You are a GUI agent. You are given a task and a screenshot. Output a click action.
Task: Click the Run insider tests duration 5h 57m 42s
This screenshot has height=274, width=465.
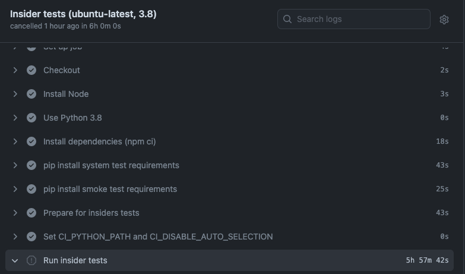coord(427,260)
